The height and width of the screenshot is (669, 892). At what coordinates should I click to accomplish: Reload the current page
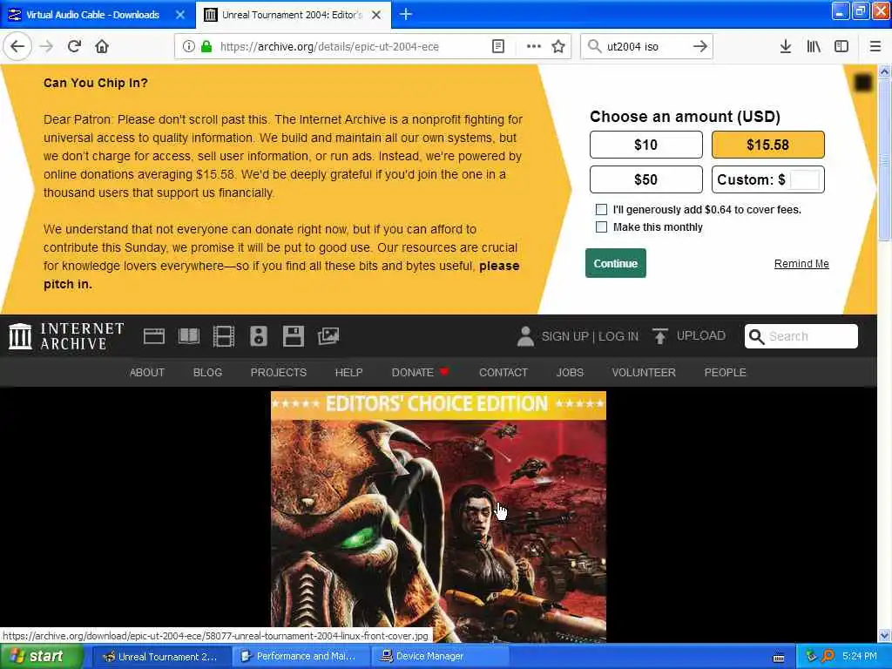(74, 46)
